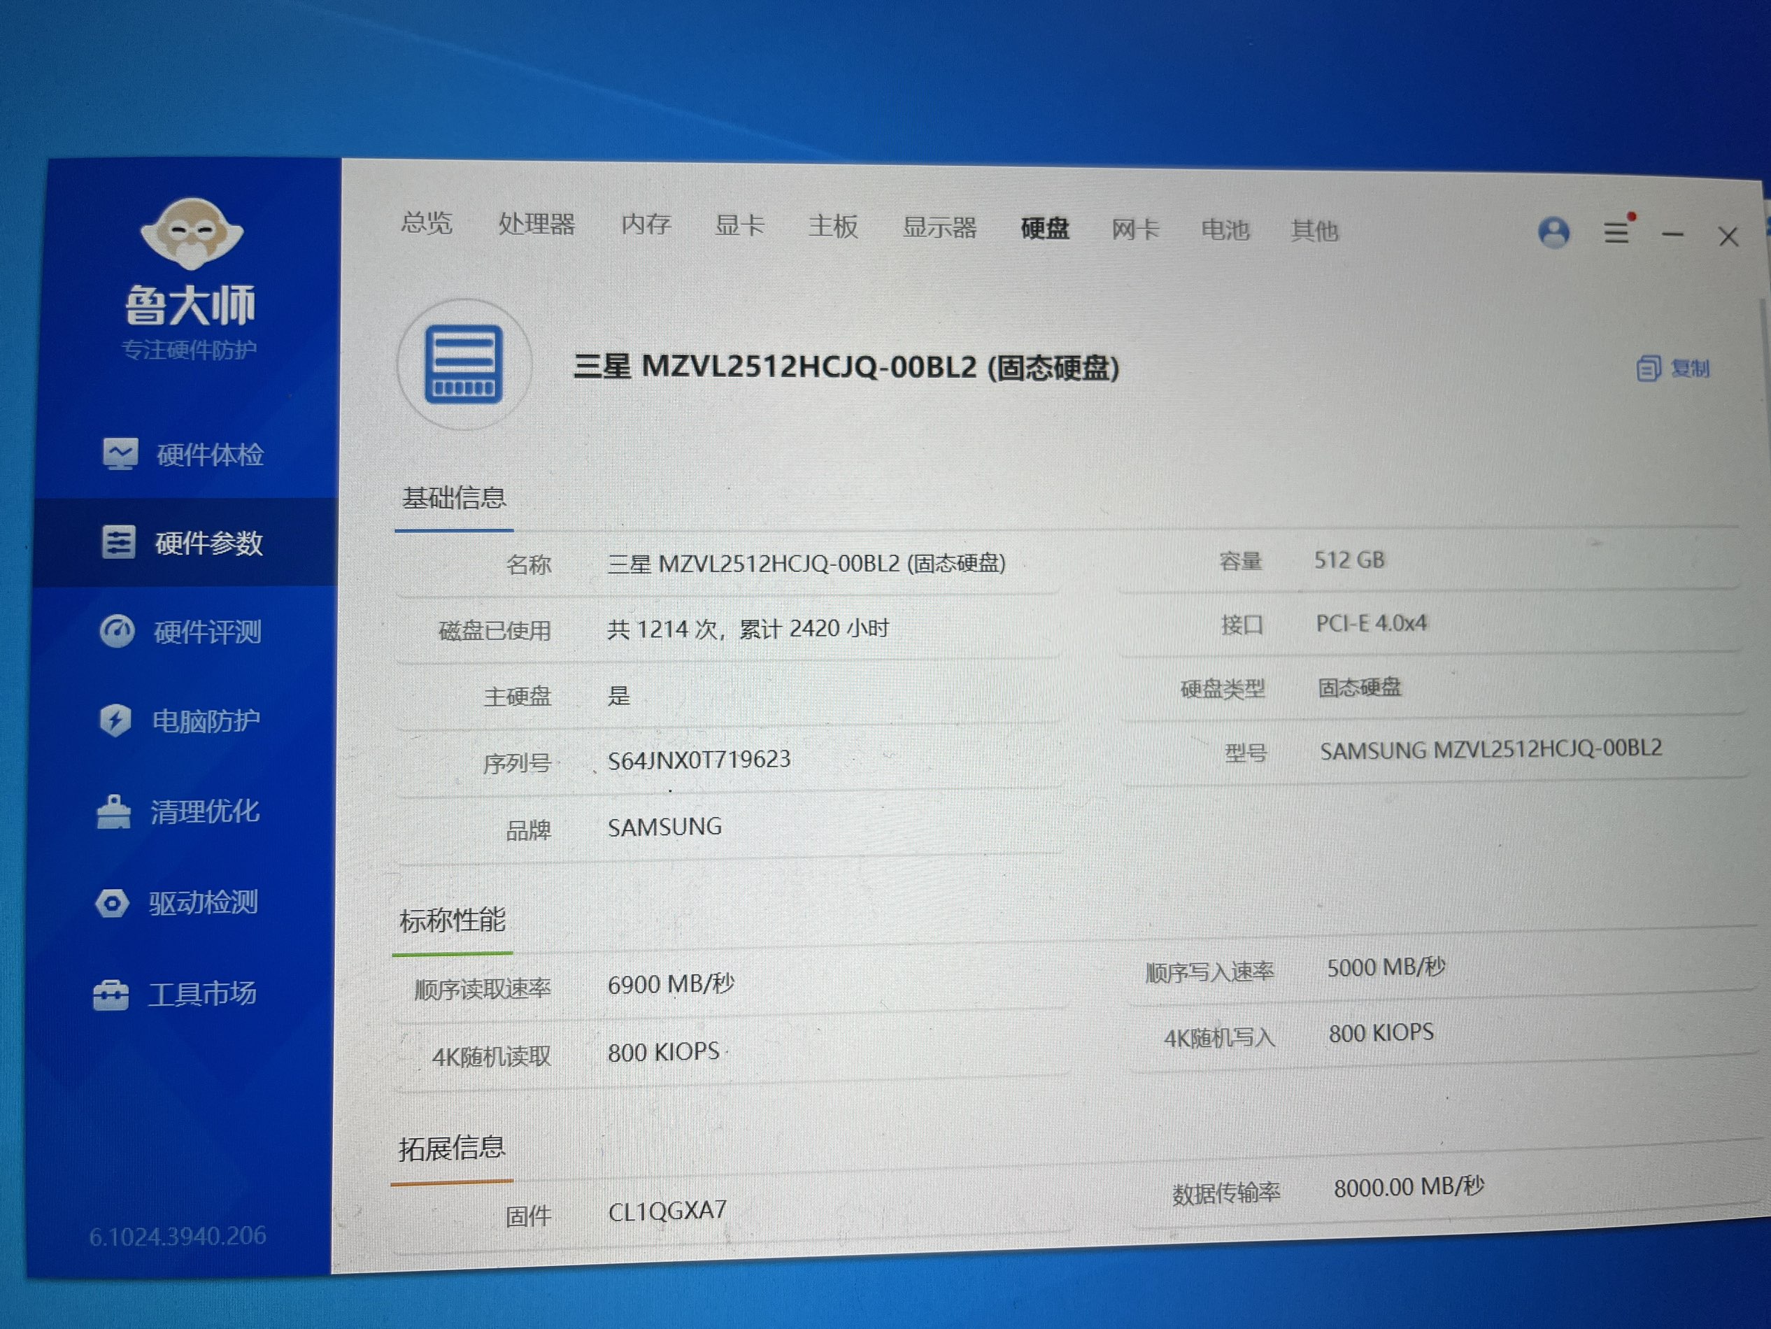This screenshot has width=1771, height=1329.
Task: Select the 驱动检测 sidebar label
Action: [x=203, y=903]
